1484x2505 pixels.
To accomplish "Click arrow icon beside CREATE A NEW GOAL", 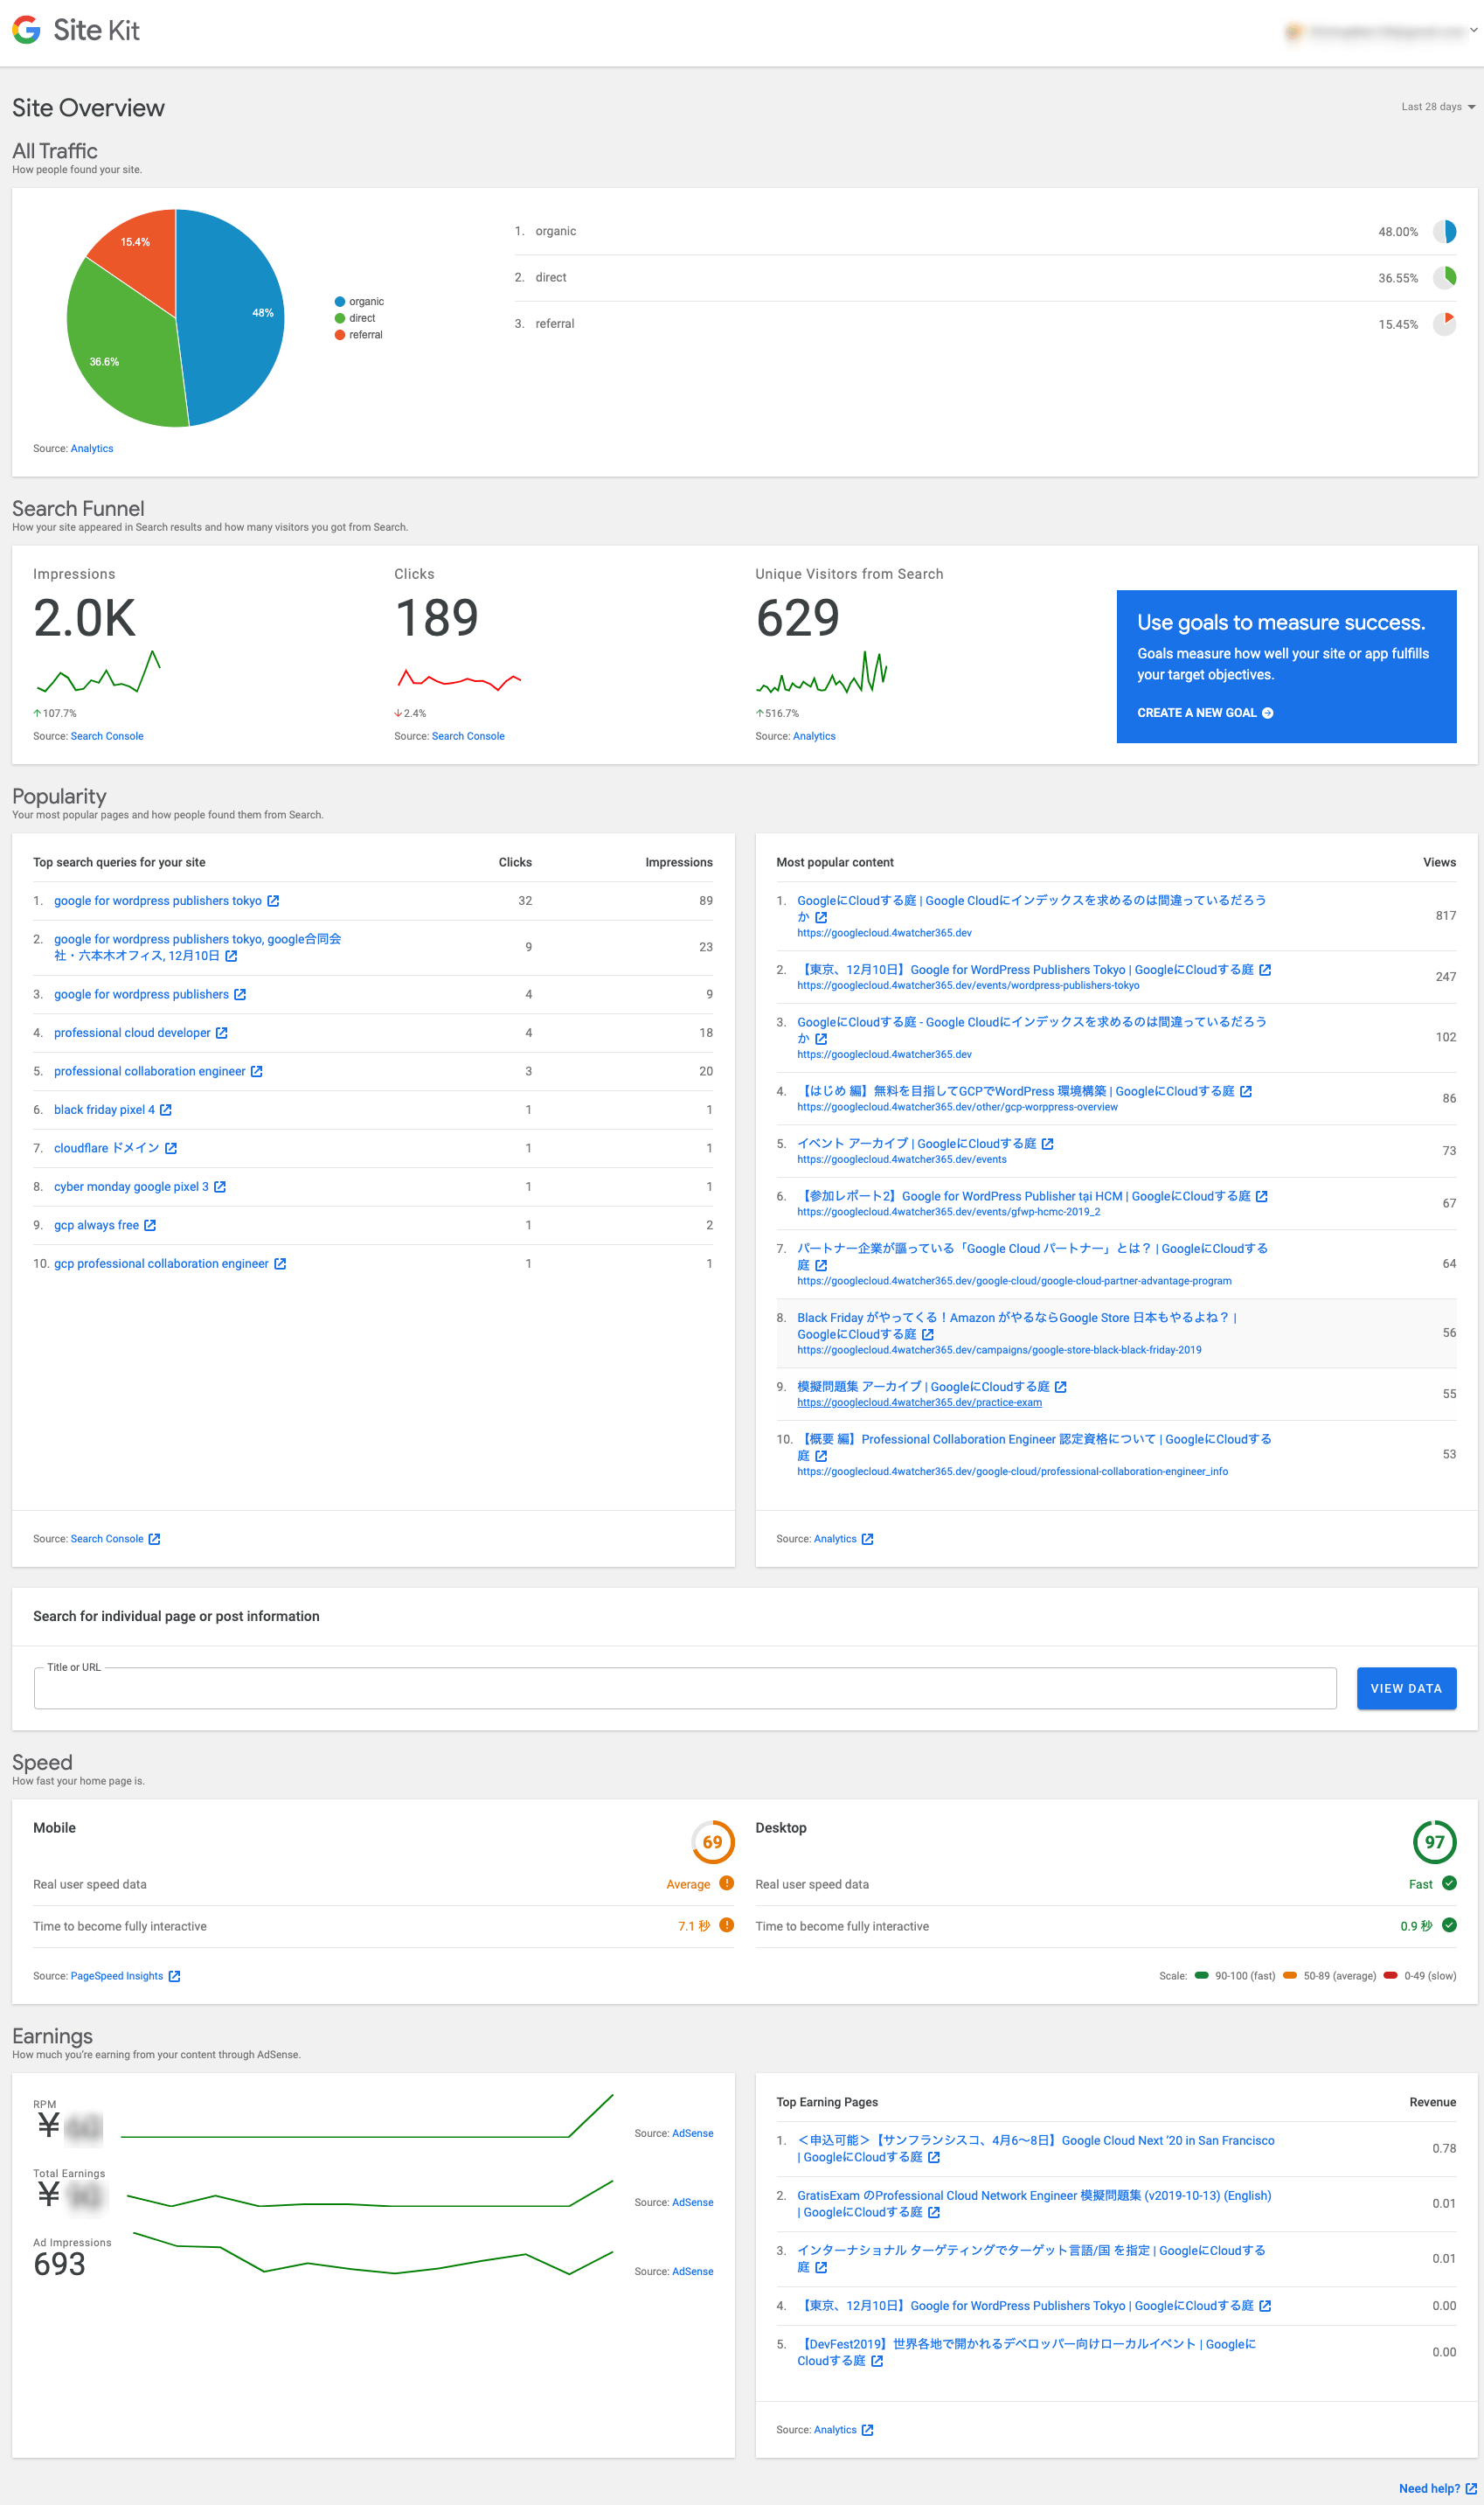I will click(x=1268, y=713).
